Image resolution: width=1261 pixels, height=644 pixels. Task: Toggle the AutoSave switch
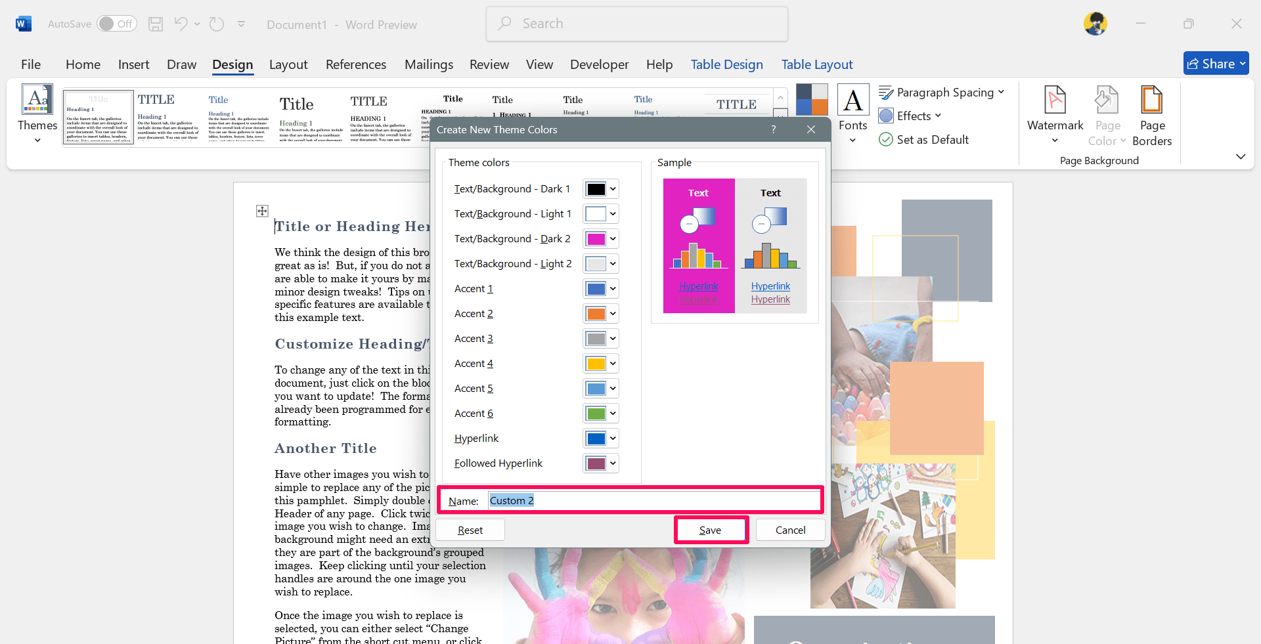[117, 24]
